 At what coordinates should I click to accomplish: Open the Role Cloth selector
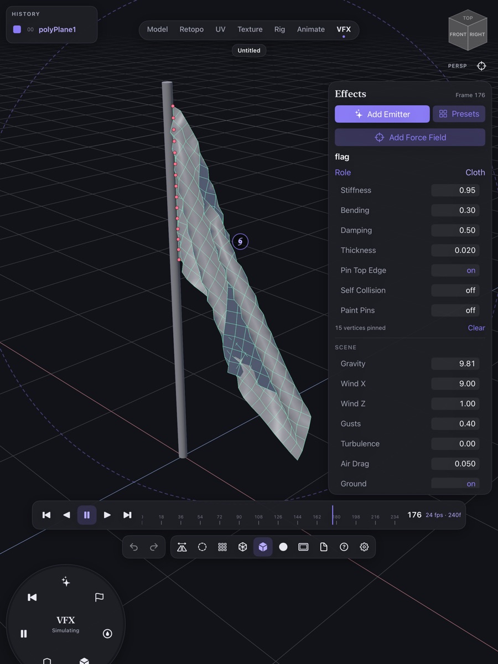(x=410, y=173)
